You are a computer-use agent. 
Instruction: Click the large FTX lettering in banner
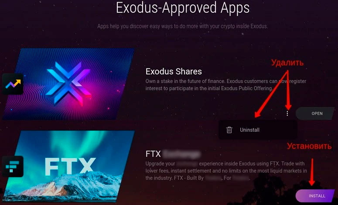pos(70,166)
